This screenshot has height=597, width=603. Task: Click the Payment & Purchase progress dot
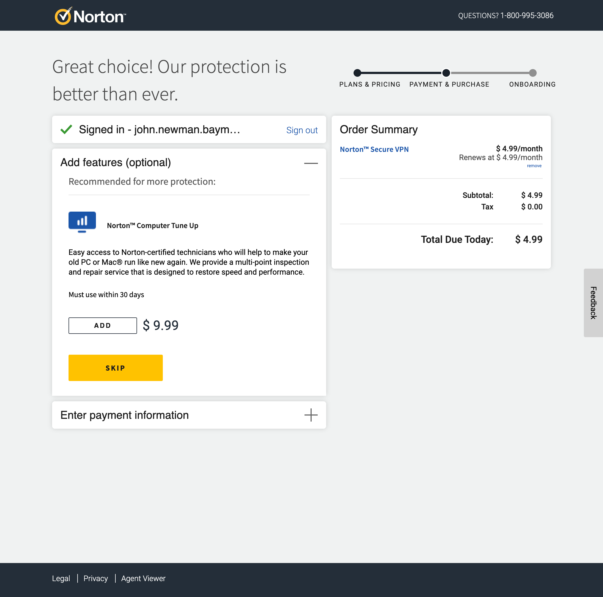(446, 73)
